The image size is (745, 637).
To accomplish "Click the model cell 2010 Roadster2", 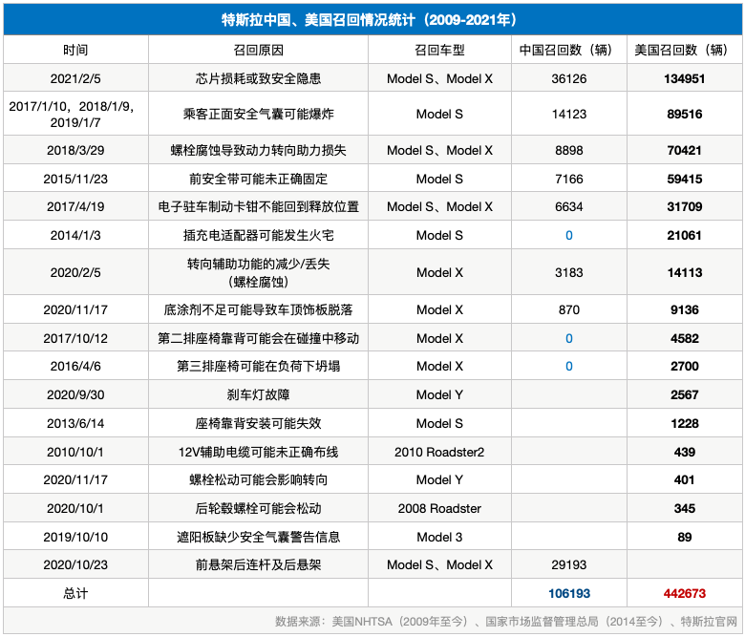I will (439, 452).
